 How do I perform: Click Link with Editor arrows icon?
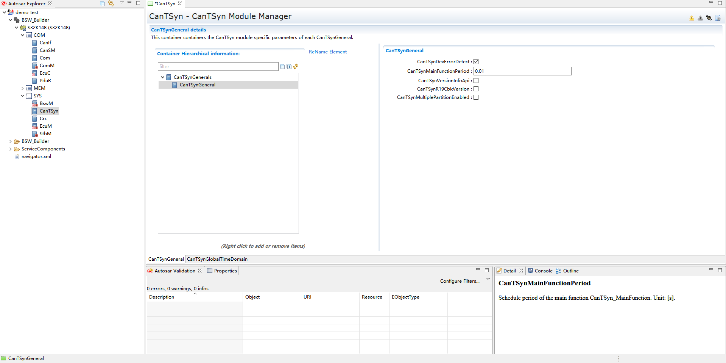[111, 3]
